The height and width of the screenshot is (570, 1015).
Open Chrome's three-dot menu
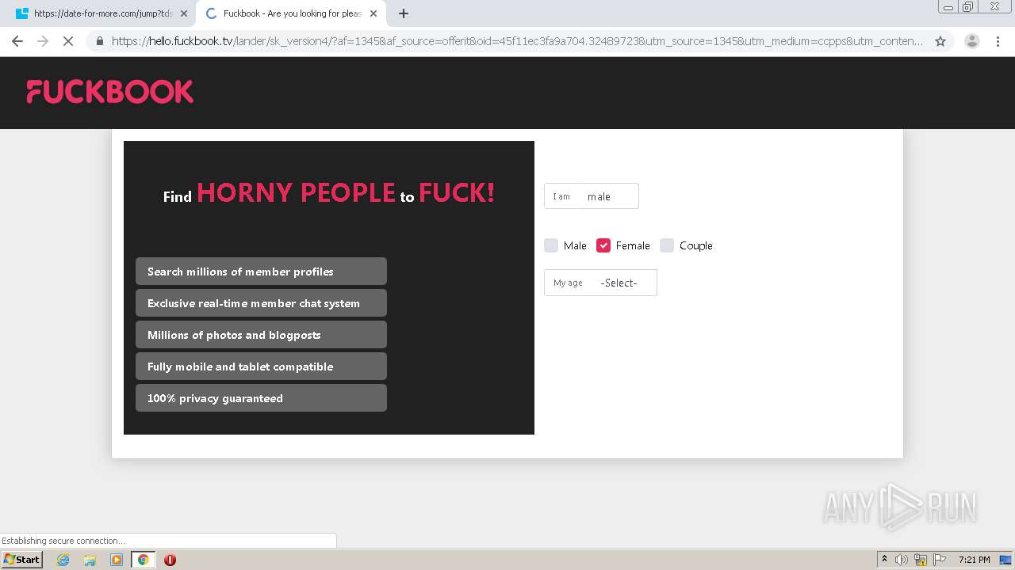998,41
